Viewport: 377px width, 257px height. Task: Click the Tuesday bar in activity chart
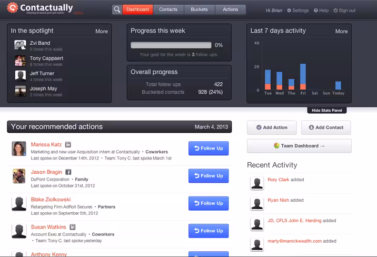(x=267, y=80)
